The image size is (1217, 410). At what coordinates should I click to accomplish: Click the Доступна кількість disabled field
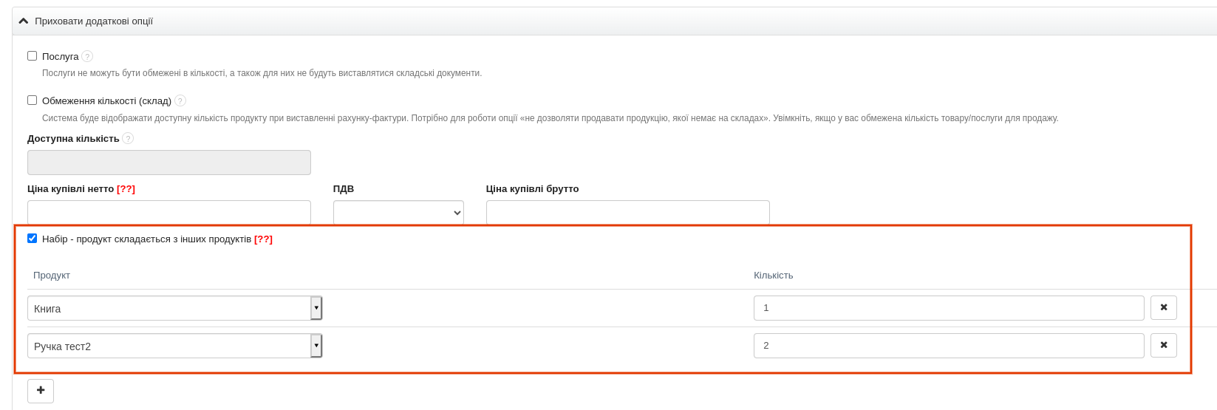click(x=169, y=163)
